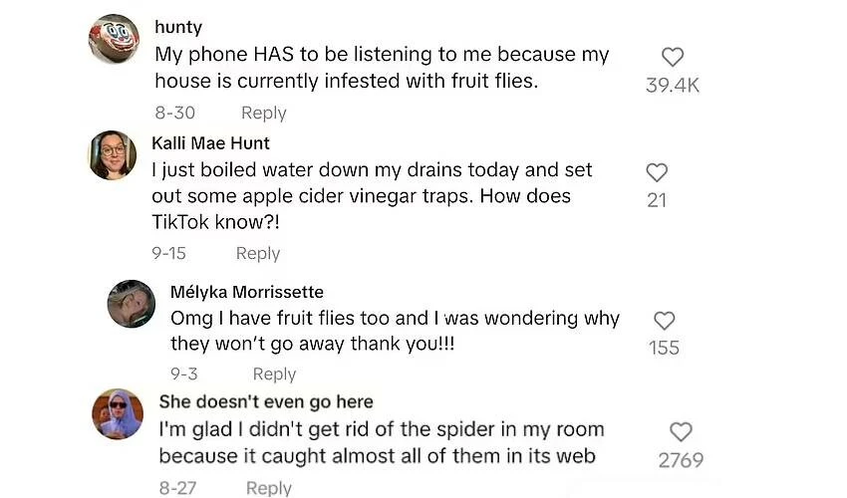Like hunty's fruit flies comment

pos(674,57)
